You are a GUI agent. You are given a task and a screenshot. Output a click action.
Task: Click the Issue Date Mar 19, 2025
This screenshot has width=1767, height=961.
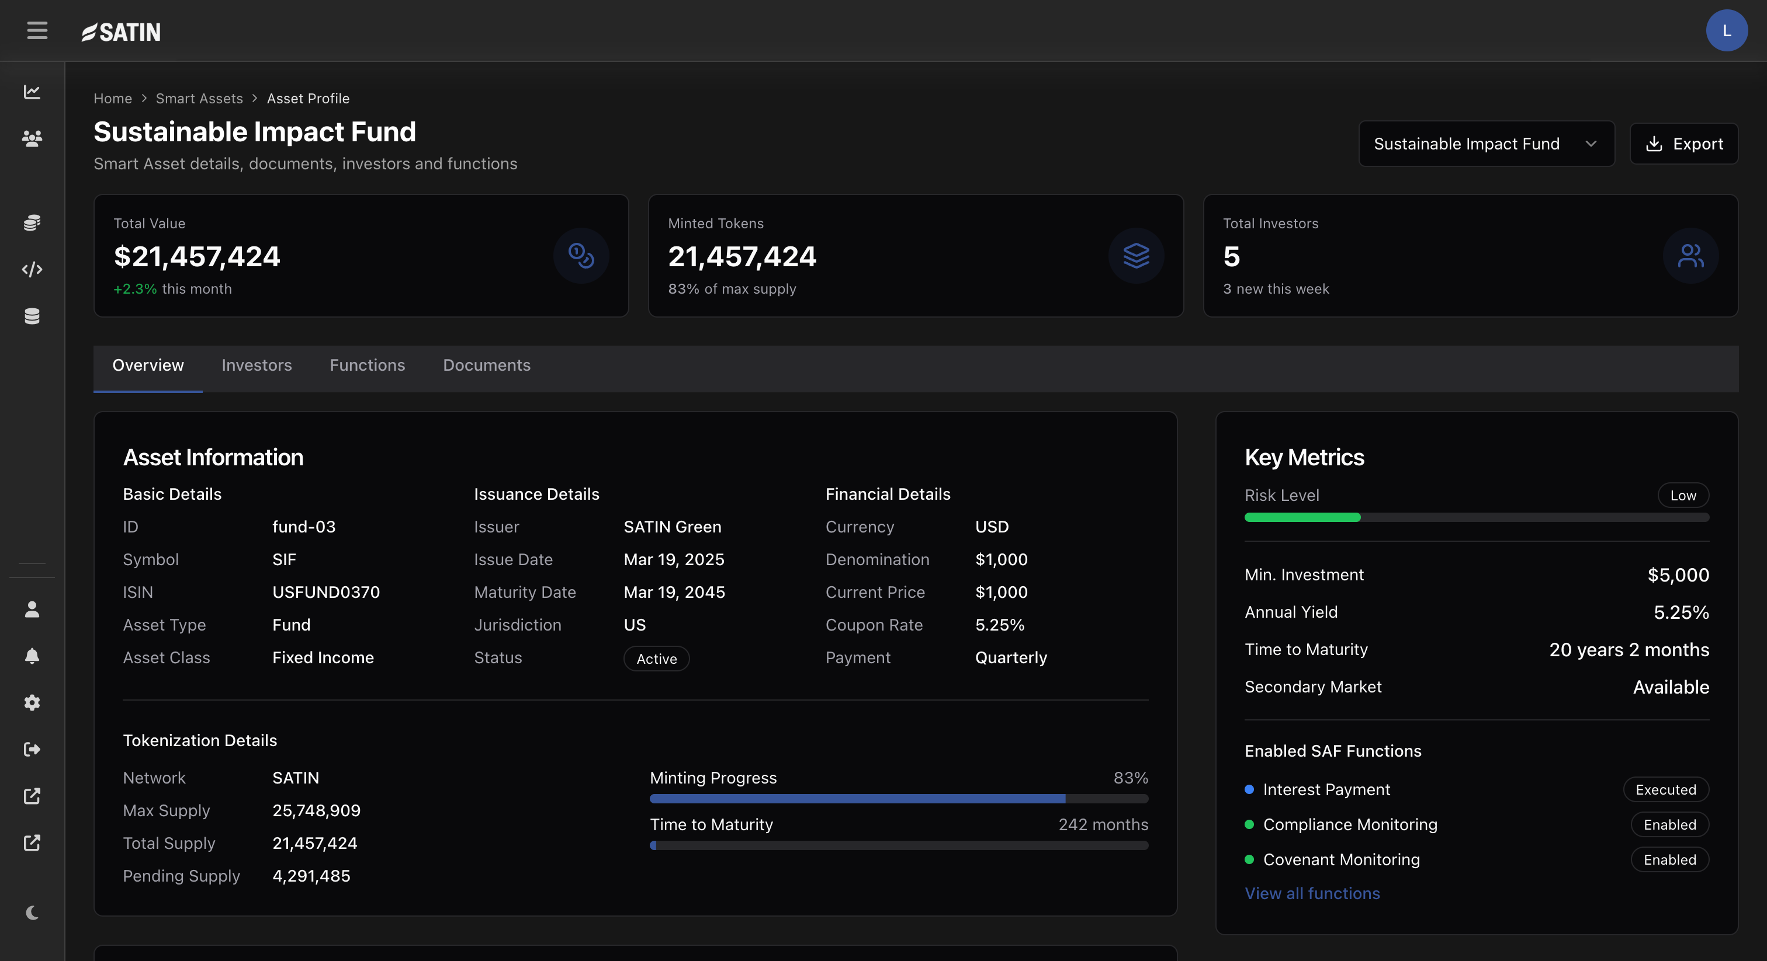pos(674,560)
